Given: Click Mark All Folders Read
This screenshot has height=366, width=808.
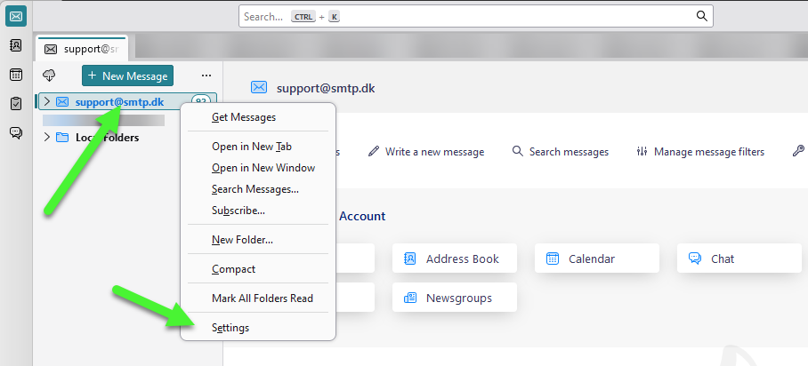Looking at the screenshot, I should [x=263, y=298].
